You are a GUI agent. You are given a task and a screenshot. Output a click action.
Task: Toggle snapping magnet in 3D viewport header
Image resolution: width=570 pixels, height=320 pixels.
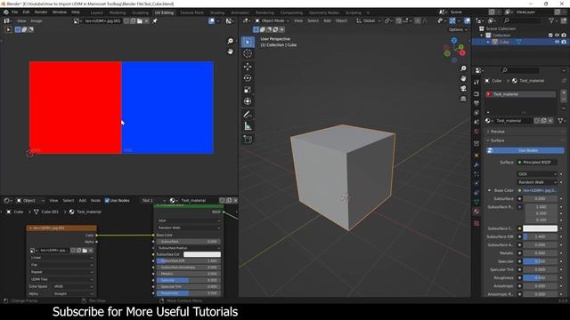pos(399,21)
